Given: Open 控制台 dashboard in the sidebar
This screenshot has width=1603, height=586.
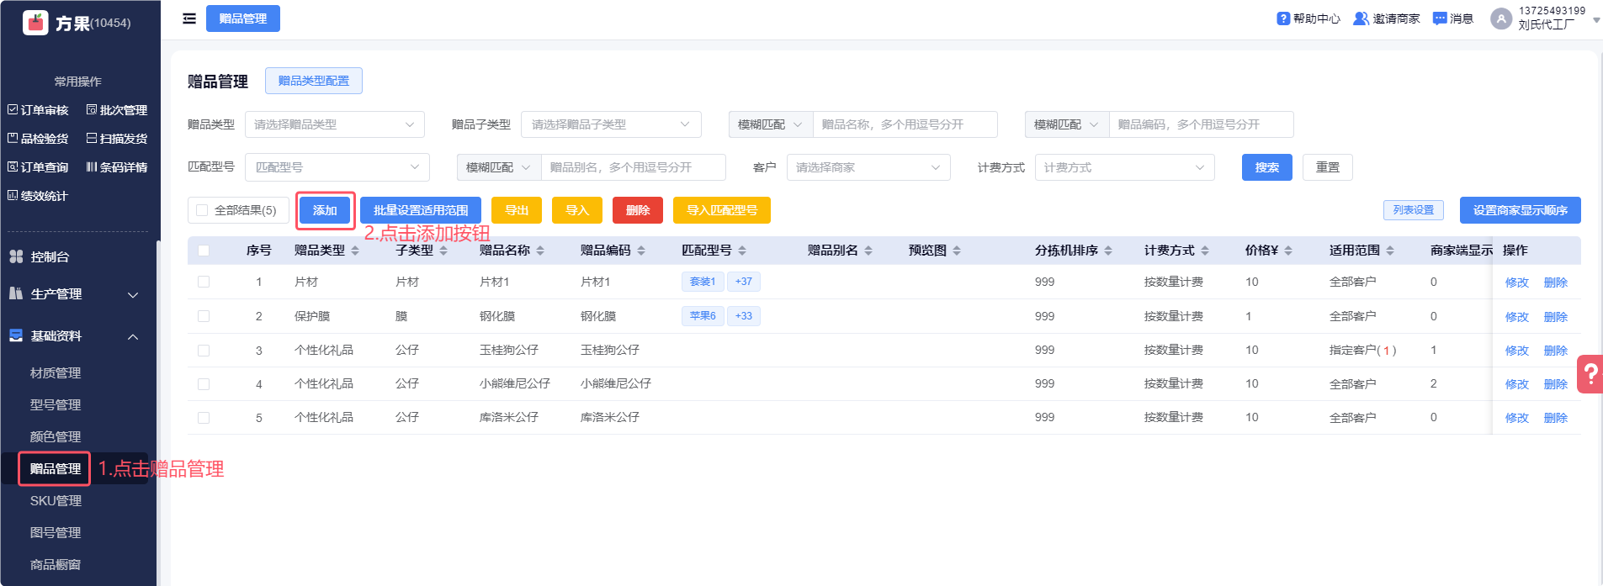Looking at the screenshot, I should [x=50, y=257].
